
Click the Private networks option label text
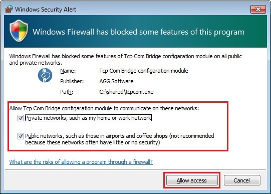88,118
